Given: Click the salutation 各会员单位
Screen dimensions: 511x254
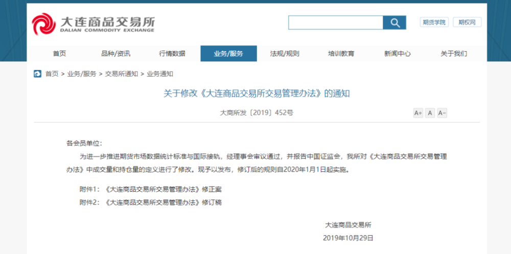Looking at the screenshot, I should pyautogui.click(x=84, y=144).
